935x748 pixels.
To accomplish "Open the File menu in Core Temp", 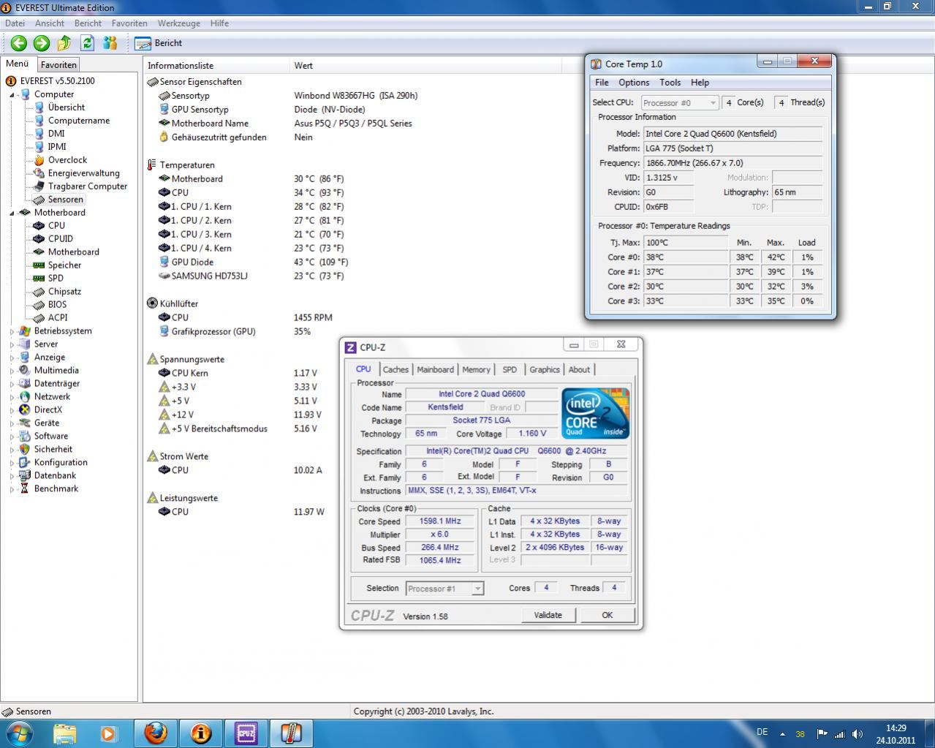I will tap(602, 83).
